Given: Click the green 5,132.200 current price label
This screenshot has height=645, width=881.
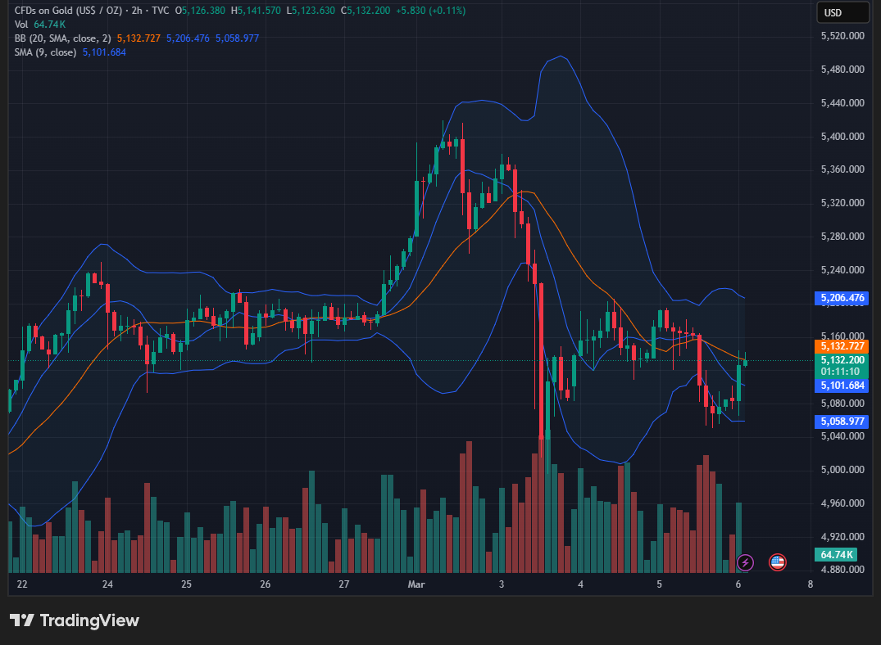Looking at the screenshot, I should pos(842,360).
